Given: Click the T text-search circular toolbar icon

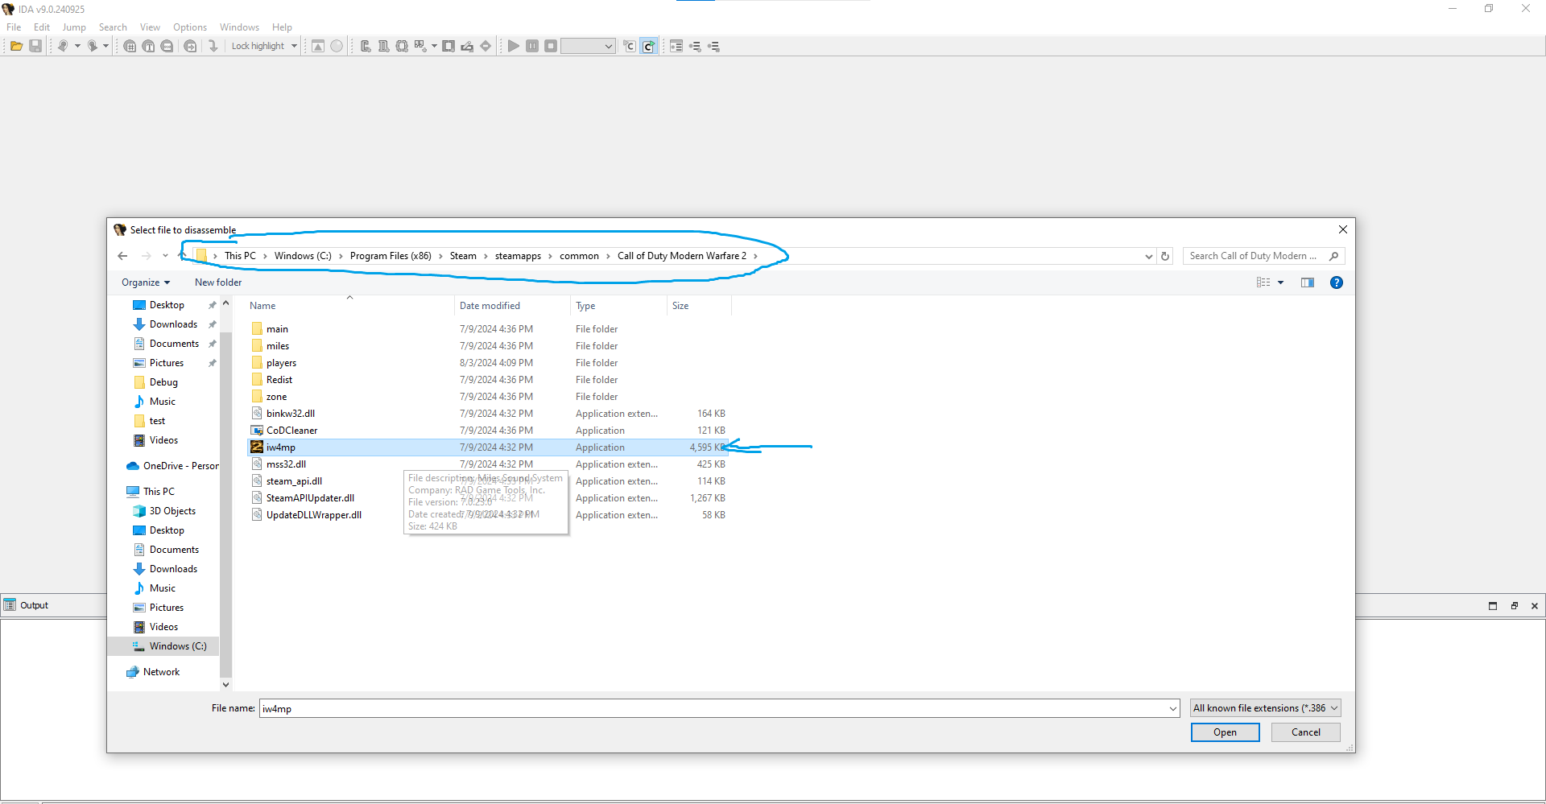Looking at the screenshot, I should coord(148,46).
